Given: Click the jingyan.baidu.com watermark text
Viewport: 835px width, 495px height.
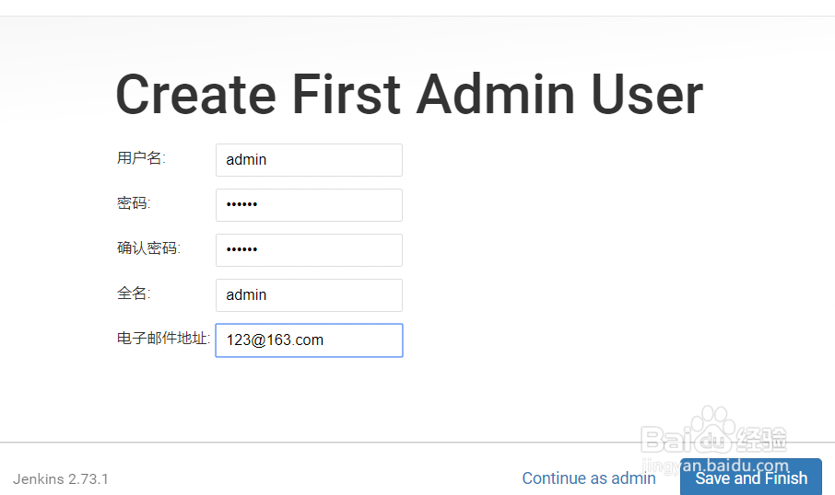Looking at the screenshot, I should [x=715, y=466].
